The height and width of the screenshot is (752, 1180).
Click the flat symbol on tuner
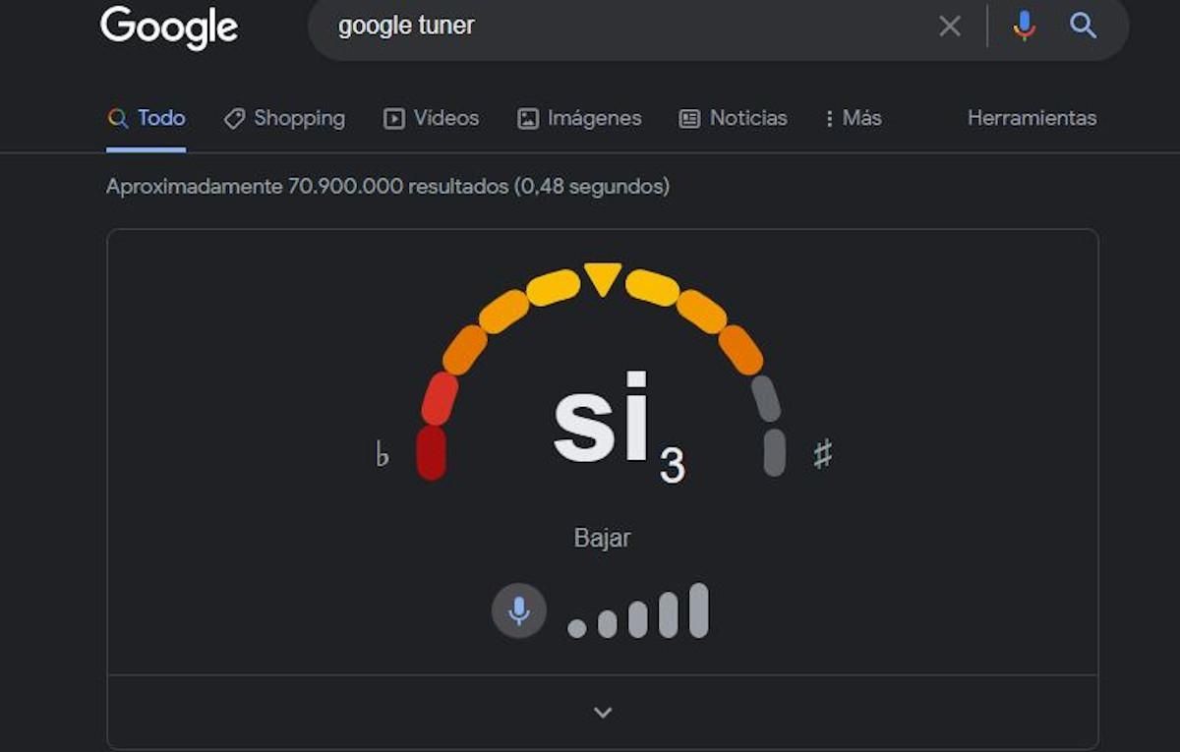[383, 455]
